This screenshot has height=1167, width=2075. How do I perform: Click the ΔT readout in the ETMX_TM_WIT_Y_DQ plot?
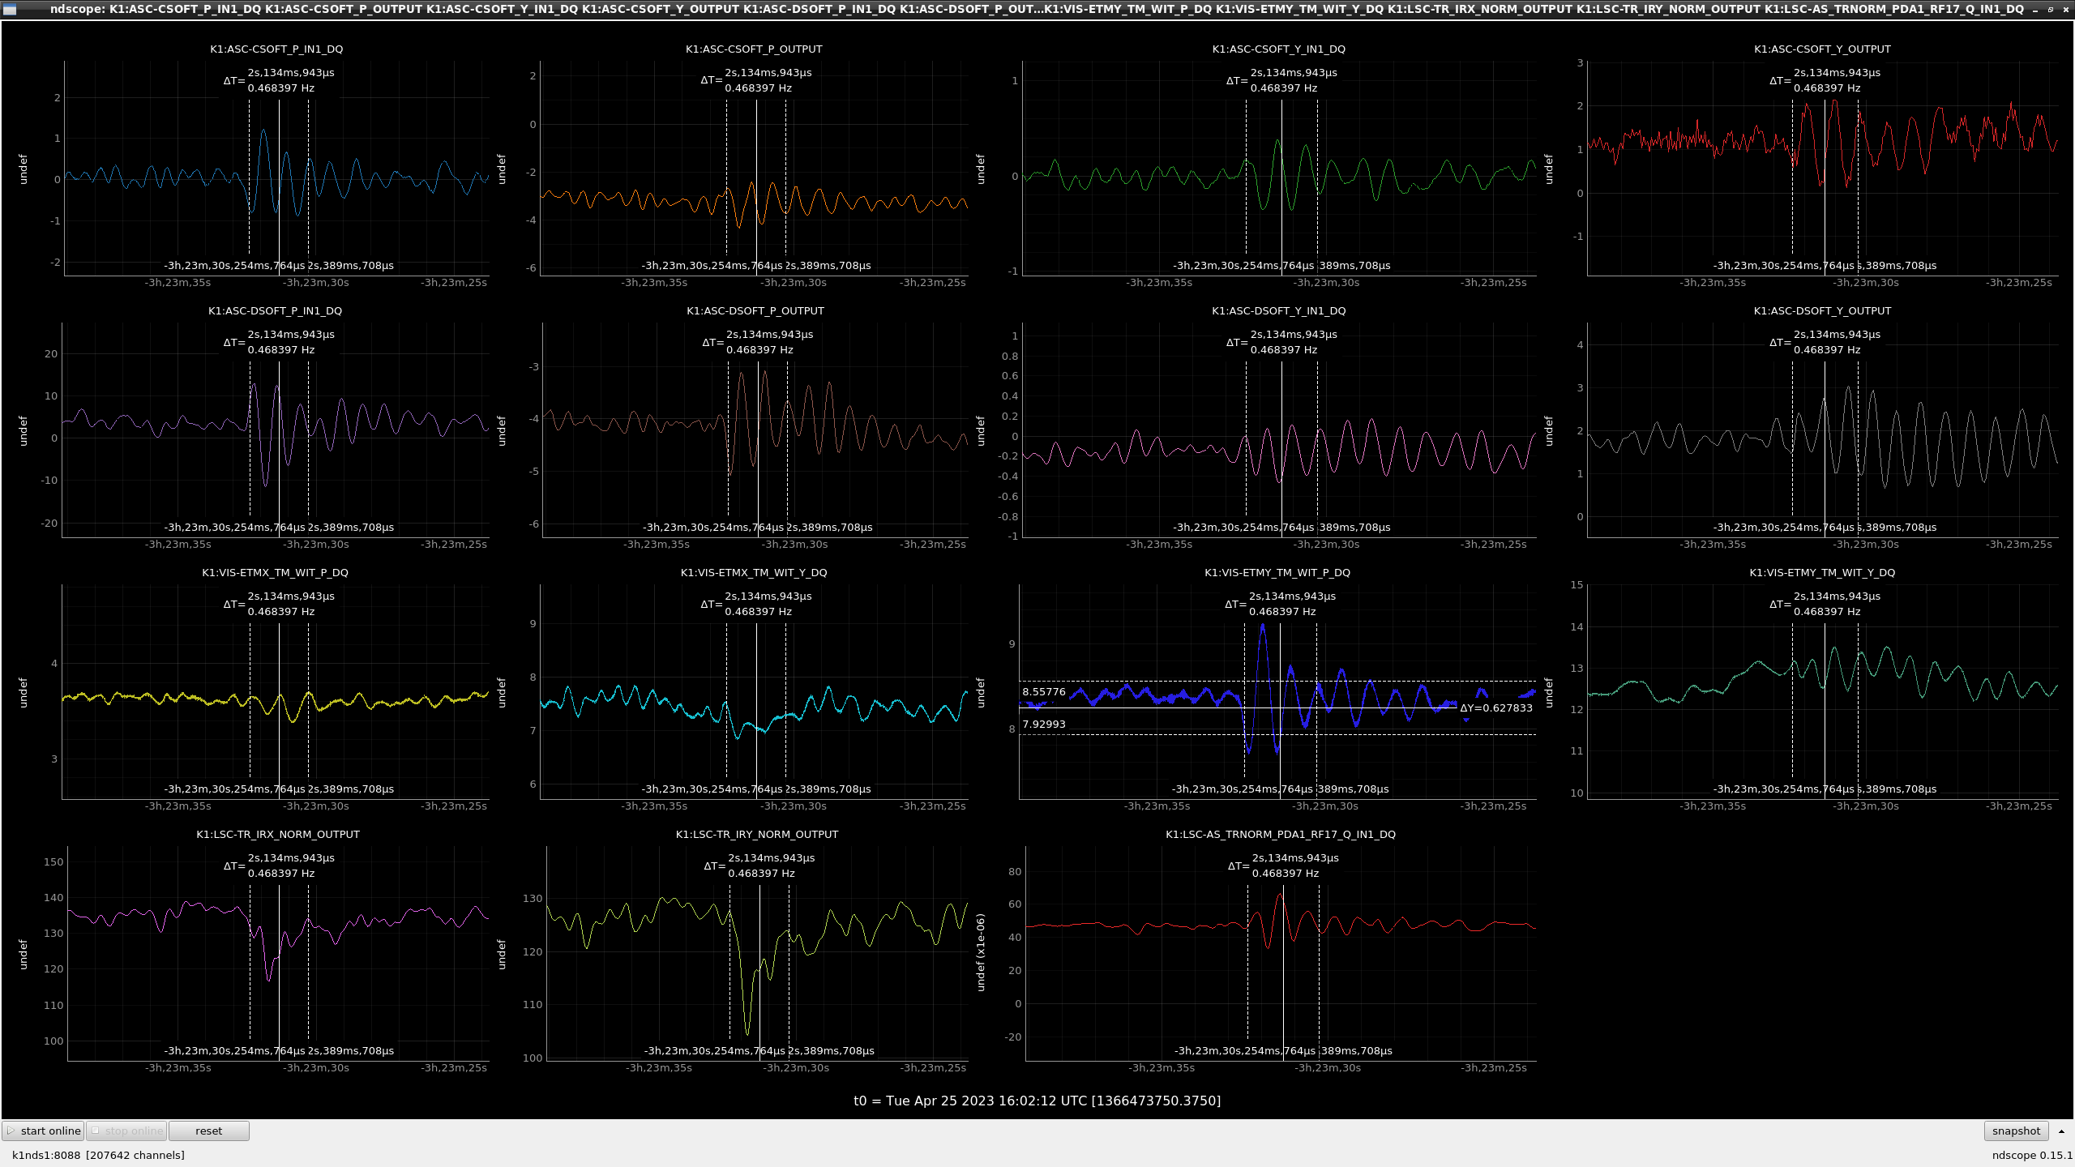[756, 604]
